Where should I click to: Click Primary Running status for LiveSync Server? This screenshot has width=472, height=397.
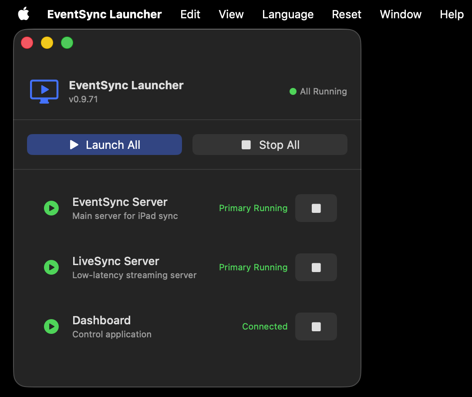253,267
